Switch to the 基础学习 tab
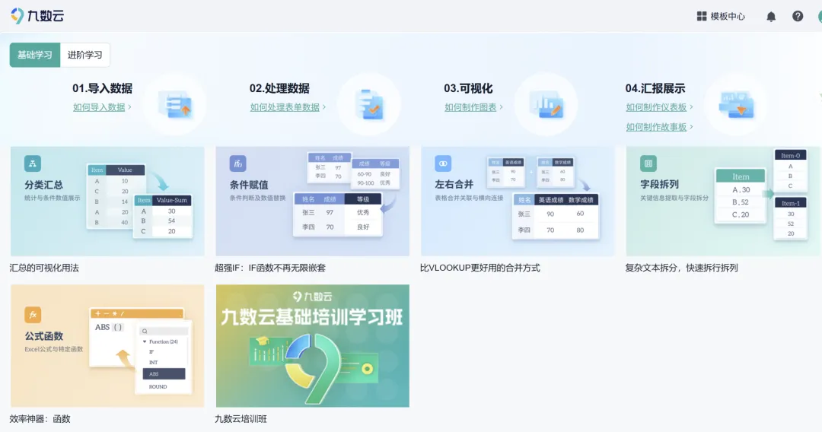 pyautogui.click(x=35, y=55)
